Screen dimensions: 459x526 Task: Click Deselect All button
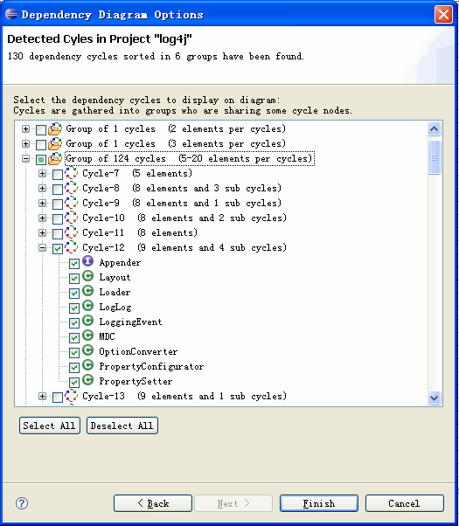(122, 426)
